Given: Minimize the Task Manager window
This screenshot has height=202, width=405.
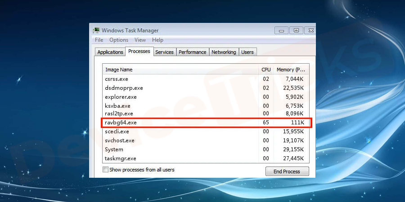Looking at the screenshot, I should (x=281, y=31).
